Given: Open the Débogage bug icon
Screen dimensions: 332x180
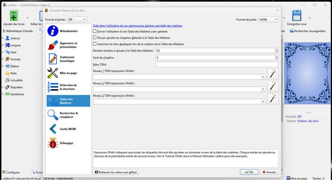Looking at the screenshot, I should [x=53, y=143].
